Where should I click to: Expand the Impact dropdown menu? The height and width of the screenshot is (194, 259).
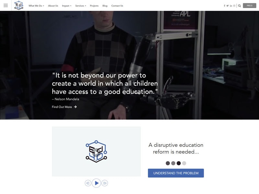[x=67, y=6]
